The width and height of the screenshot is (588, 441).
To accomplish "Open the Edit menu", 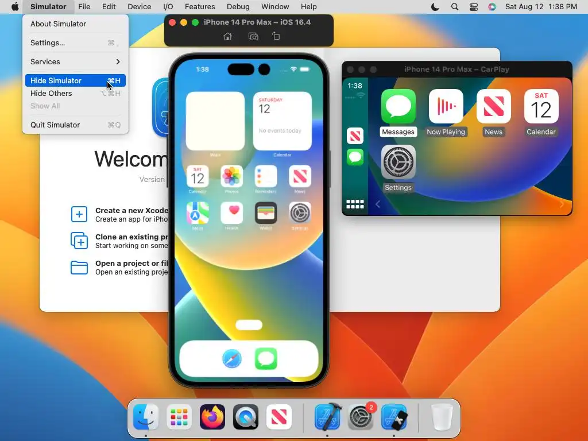I will tap(109, 7).
